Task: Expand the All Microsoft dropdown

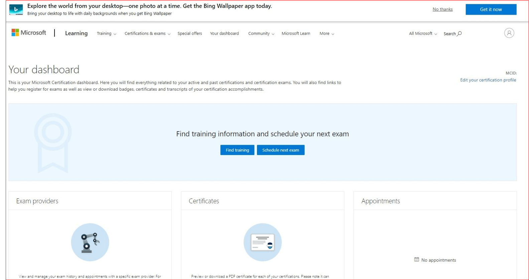Action: click(x=423, y=34)
